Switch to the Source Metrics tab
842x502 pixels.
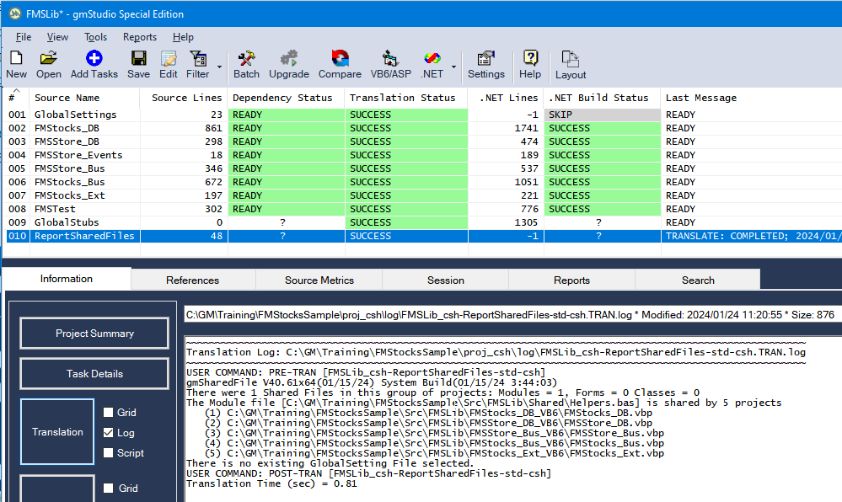point(319,280)
